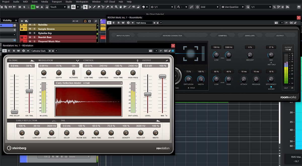Solo the Bearish Bass track
302x166 pixels.
(x=34, y=37)
